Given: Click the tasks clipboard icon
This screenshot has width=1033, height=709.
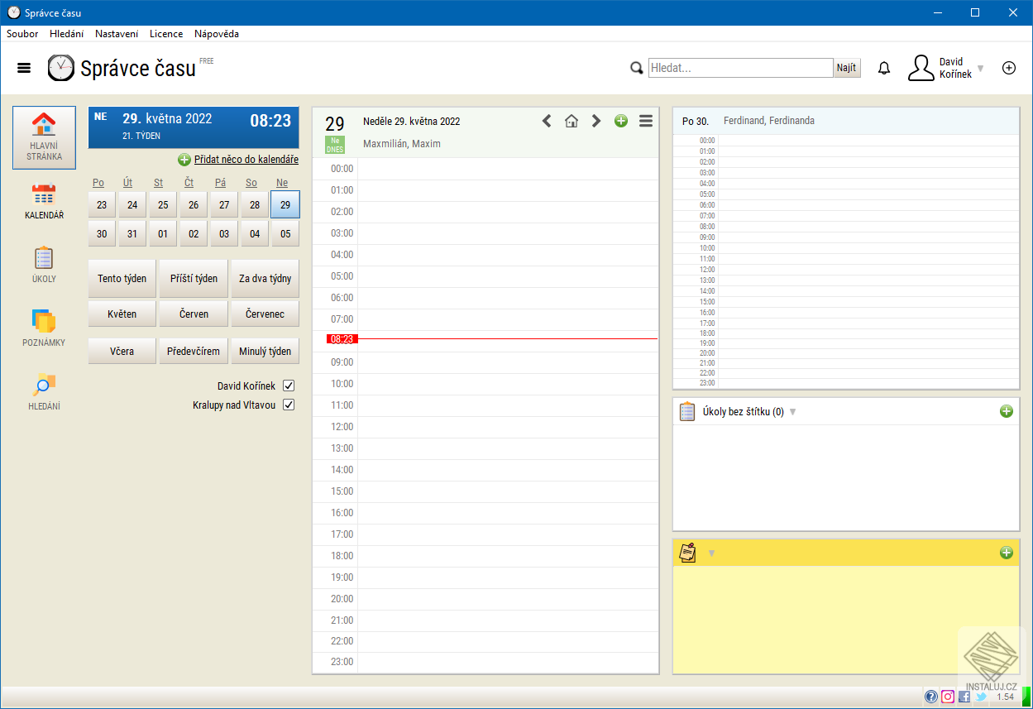Looking at the screenshot, I should (687, 411).
